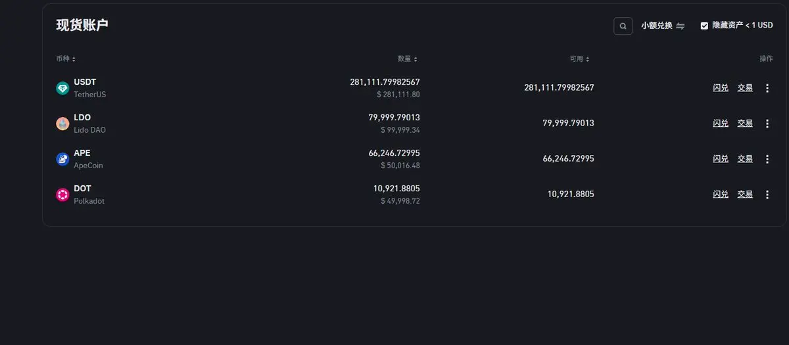Sort by the 币种 column header
The image size is (789, 345).
click(66, 59)
